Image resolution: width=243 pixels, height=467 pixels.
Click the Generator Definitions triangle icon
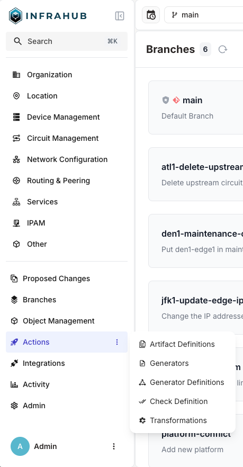pos(142,382)
